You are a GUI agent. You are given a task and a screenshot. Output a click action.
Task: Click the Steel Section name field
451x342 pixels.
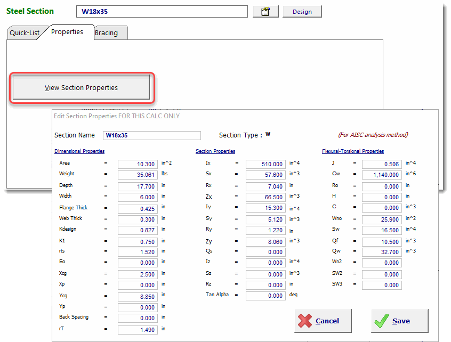pyautogui.click(x=162, y=12)
